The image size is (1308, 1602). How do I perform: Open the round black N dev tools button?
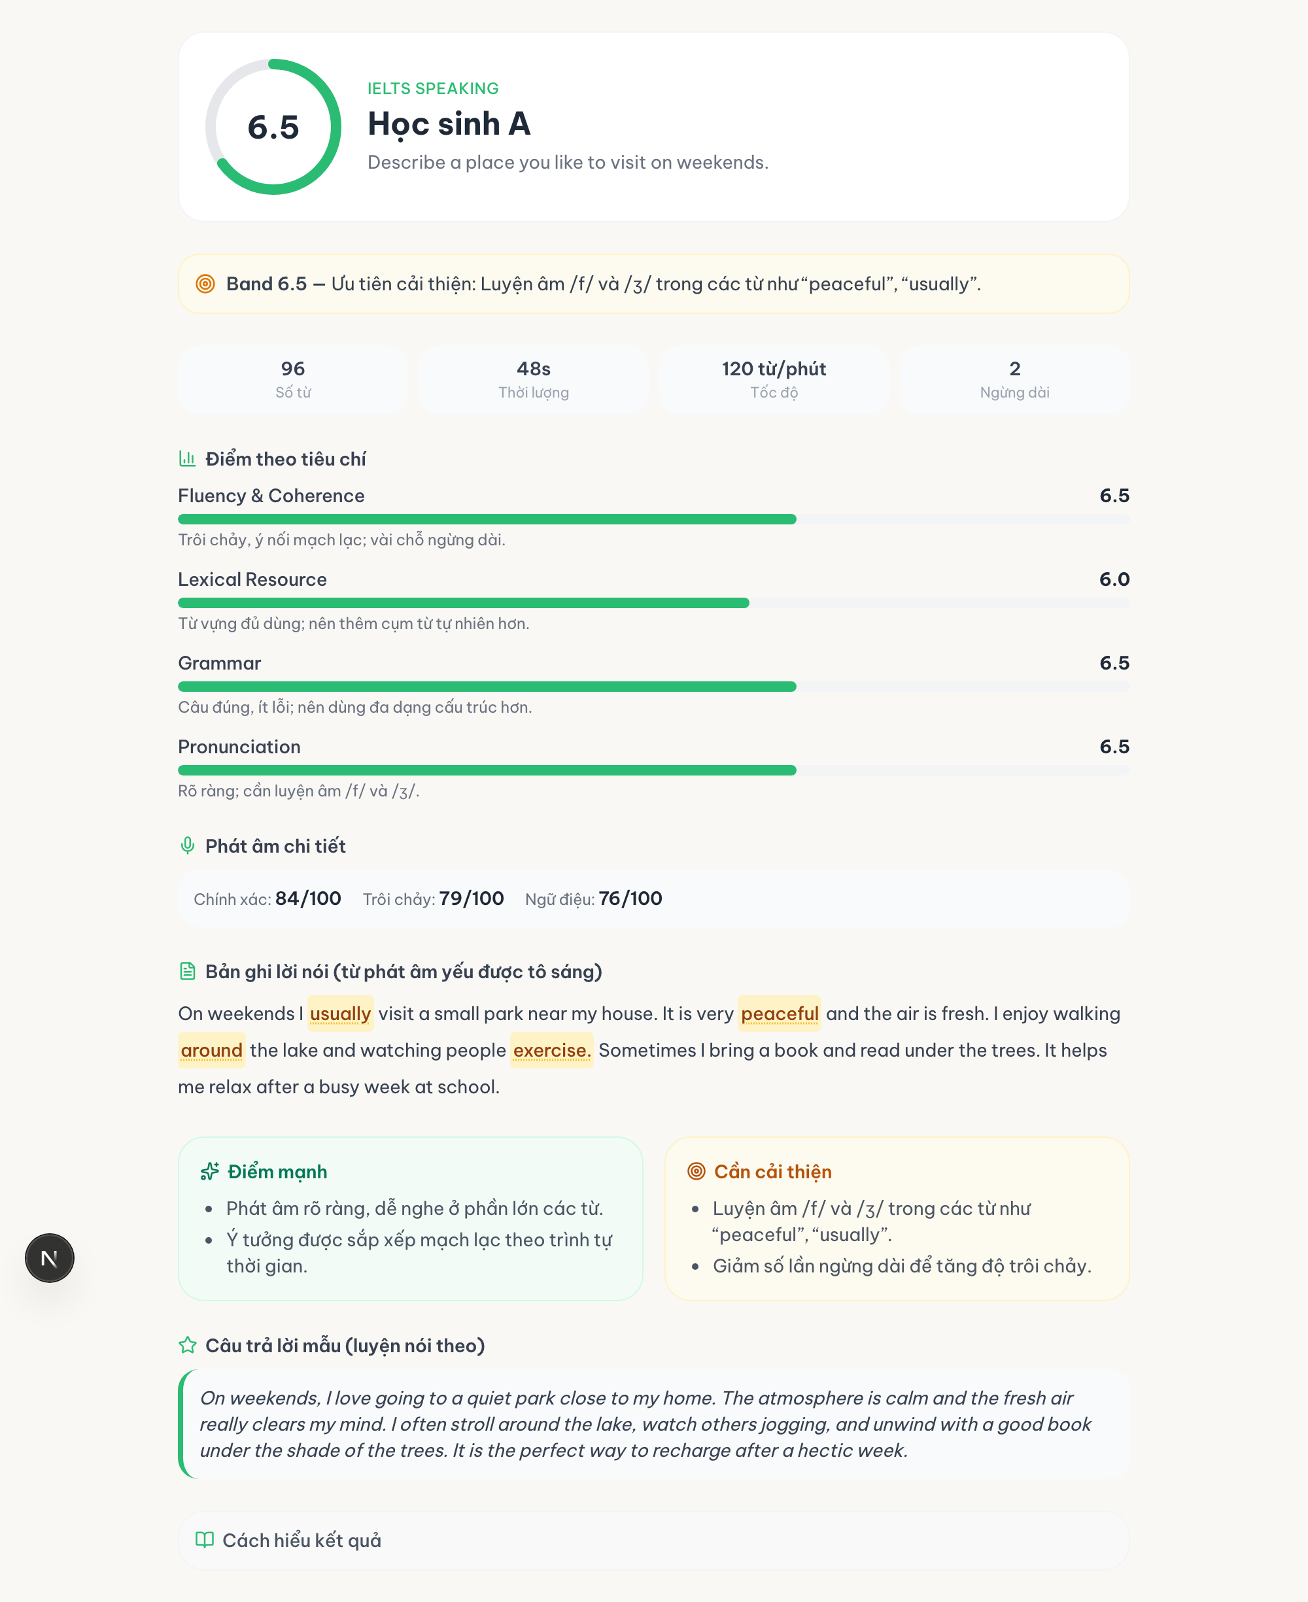(50, 1258)
